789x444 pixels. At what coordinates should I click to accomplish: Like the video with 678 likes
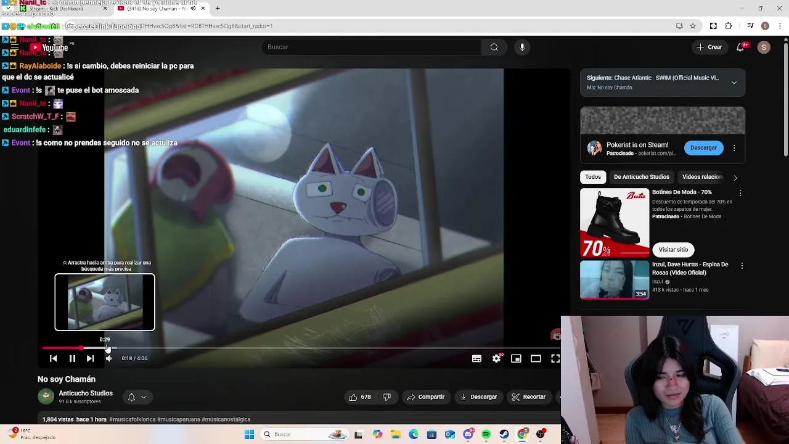pyautogui.click(x=360, y=397)
